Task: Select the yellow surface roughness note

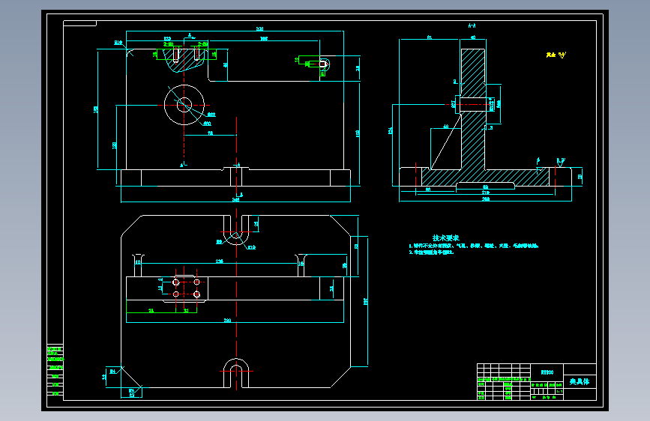Action: tap(556, 55)
